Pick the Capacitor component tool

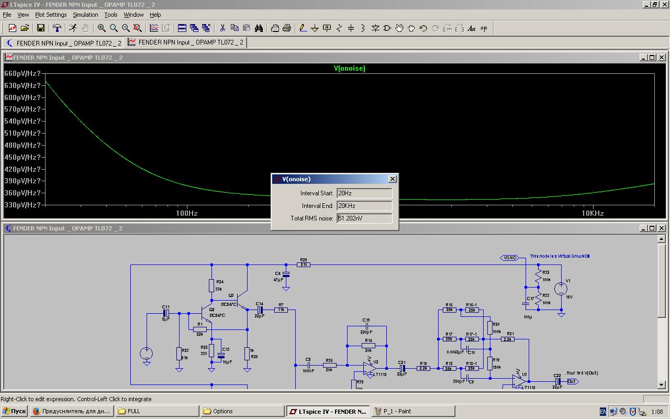click(x=351, y=28)
